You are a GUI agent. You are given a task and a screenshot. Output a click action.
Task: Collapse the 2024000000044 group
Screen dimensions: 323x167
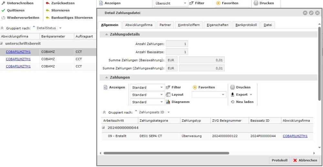pos(103,128)
